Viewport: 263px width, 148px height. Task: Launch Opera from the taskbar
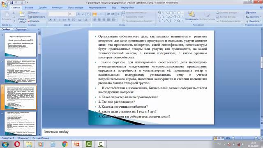[x=17, y=144]
